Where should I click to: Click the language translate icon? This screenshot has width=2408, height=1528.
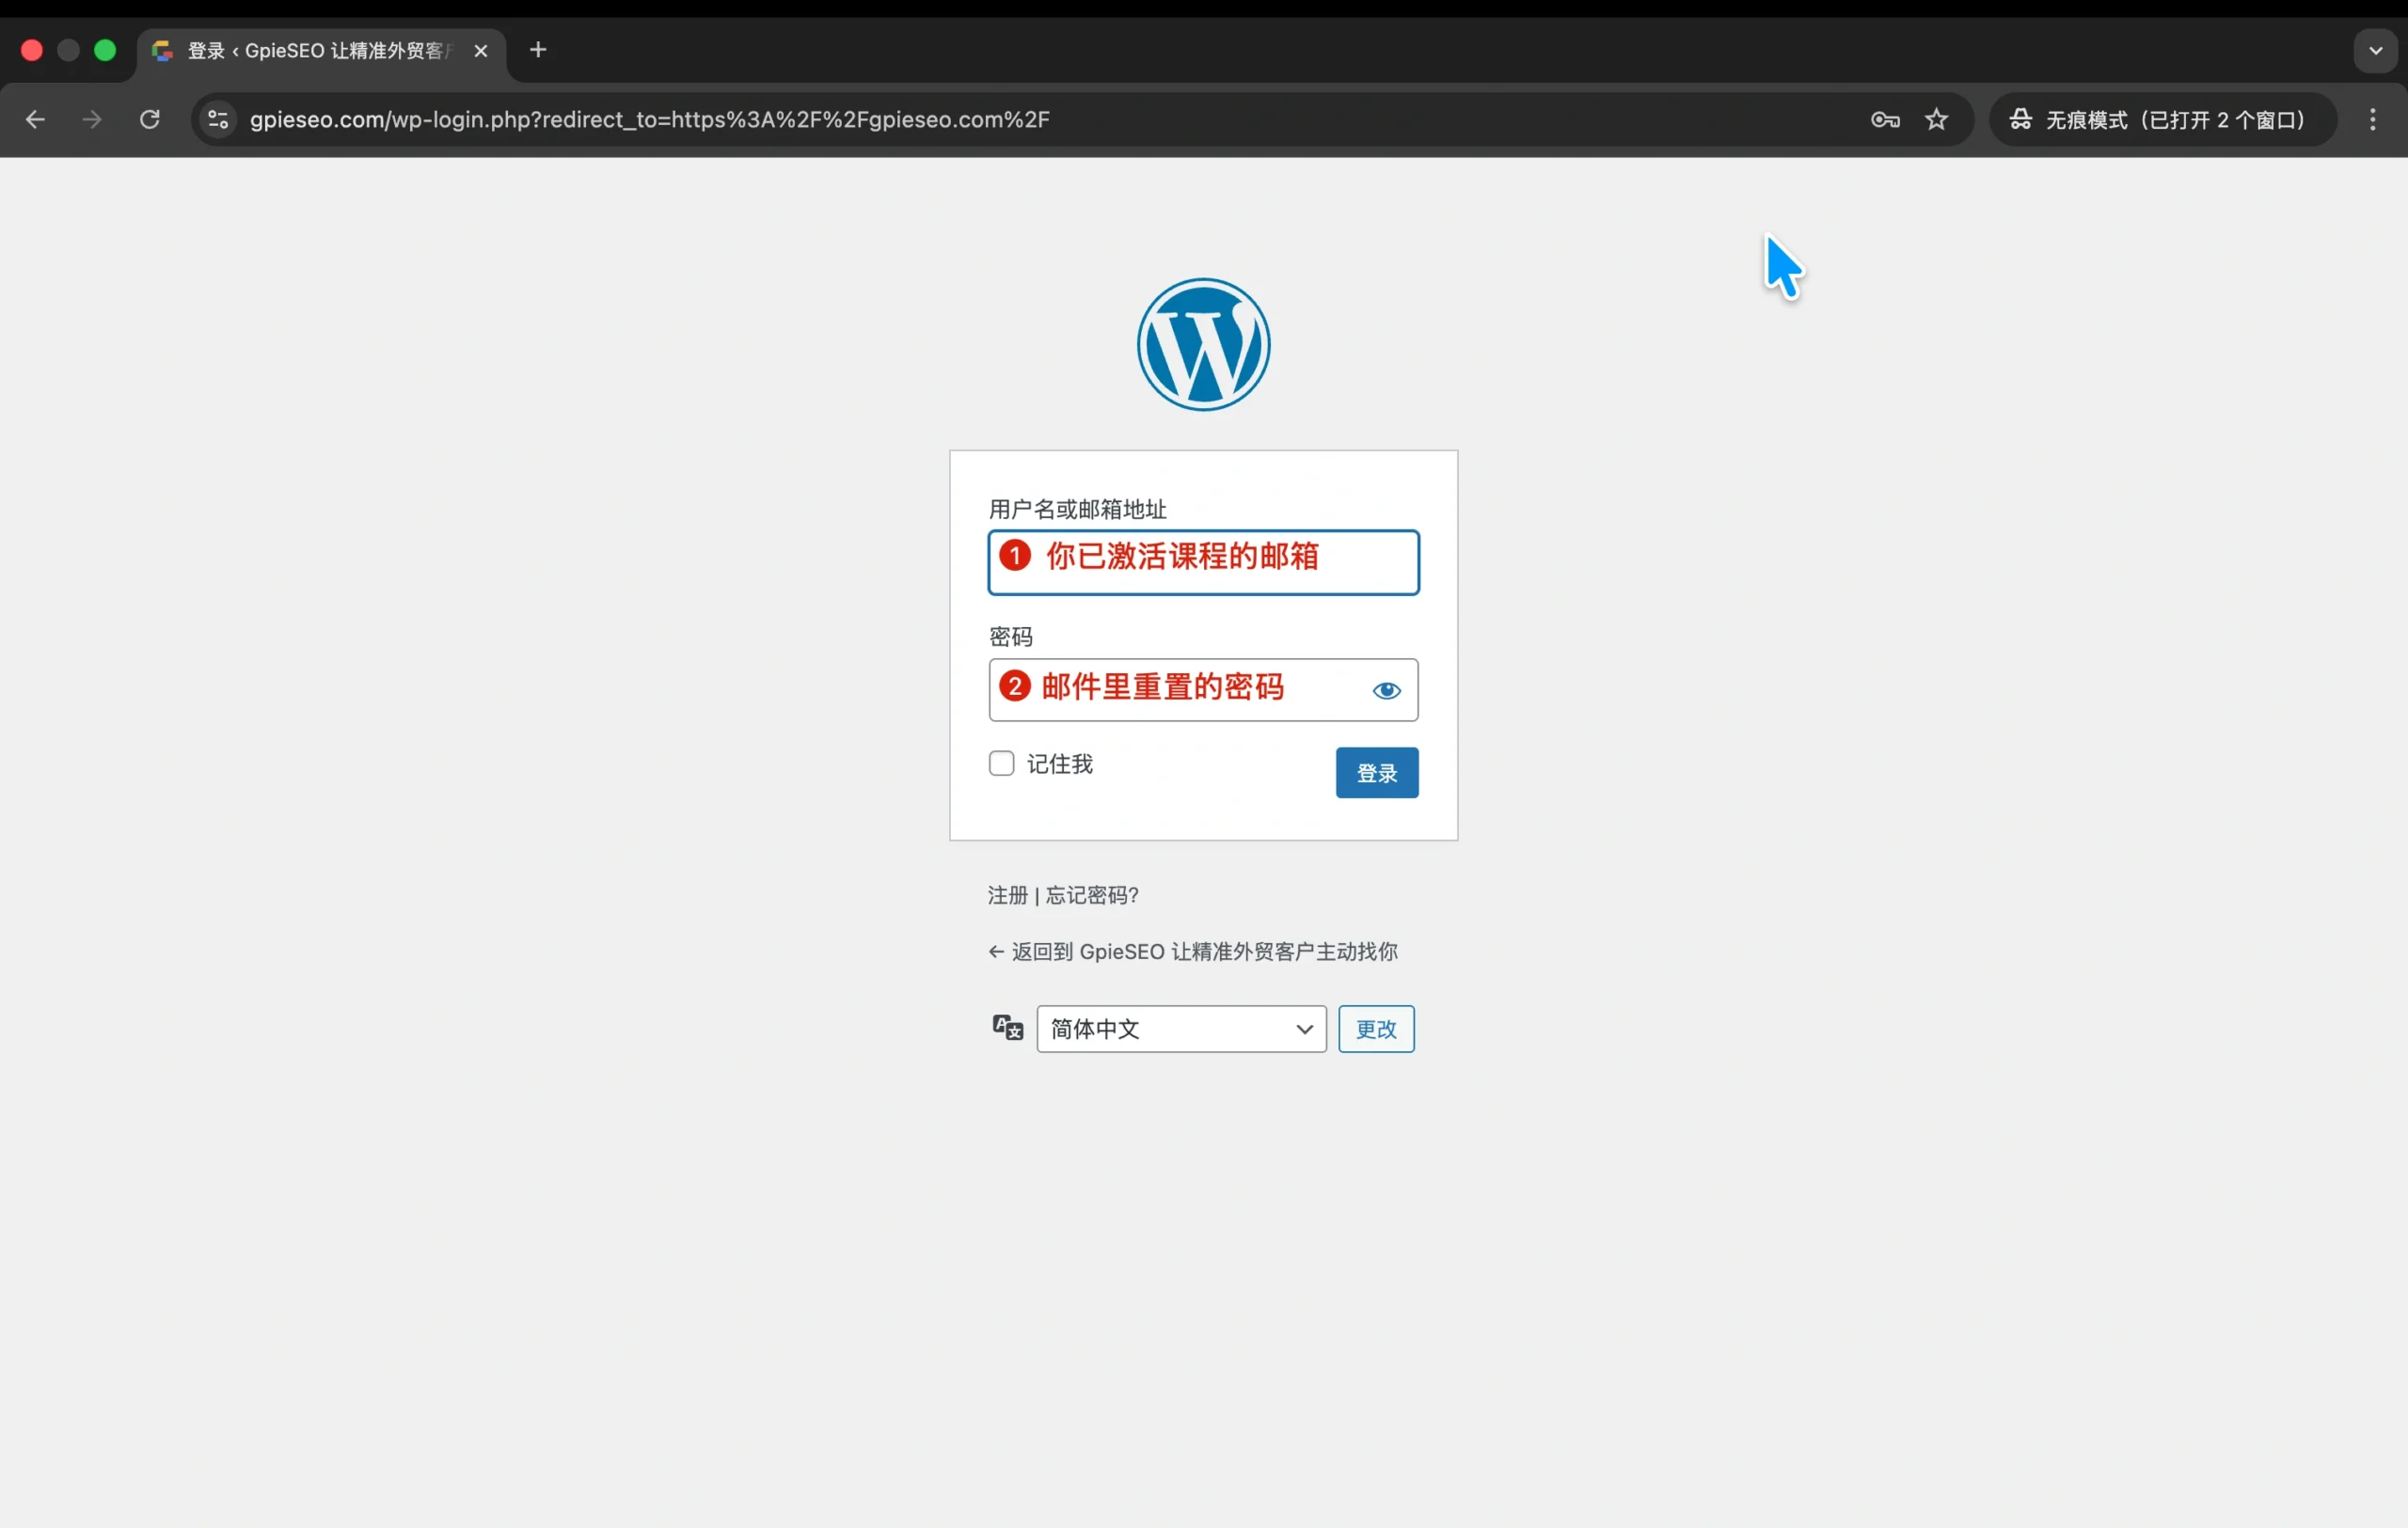coord(1007,1028)
